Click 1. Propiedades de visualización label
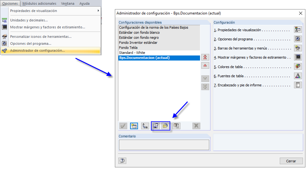Screen dimensions: 307x174 click(237, 30)
